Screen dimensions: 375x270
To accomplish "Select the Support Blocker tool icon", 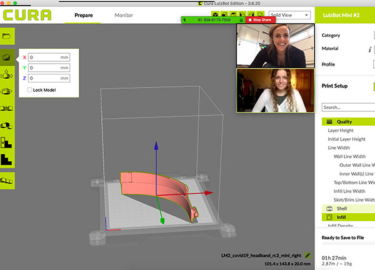I will tap(6, 142).
